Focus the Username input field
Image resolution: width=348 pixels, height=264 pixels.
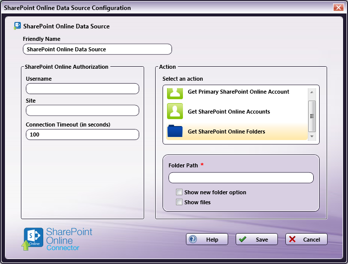(83, 89)
